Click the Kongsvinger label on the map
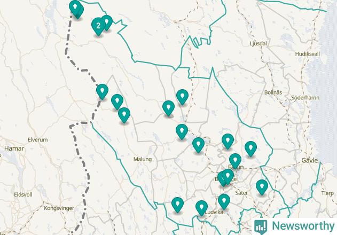Screen dimensions: 337x235 coord(59,208)
